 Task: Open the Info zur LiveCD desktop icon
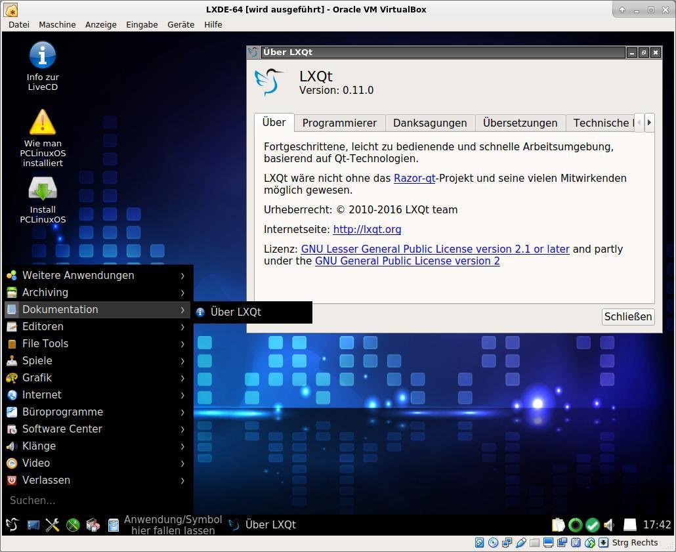(42, 66)
